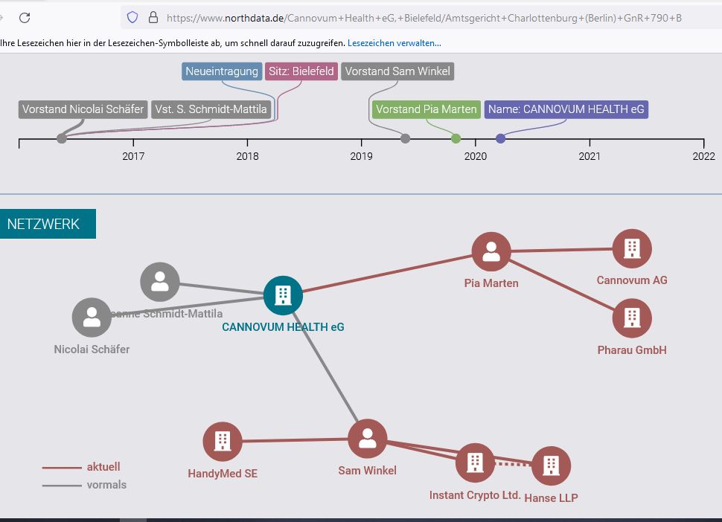Click the Pia Marten person node icon

tap(491, 251)
